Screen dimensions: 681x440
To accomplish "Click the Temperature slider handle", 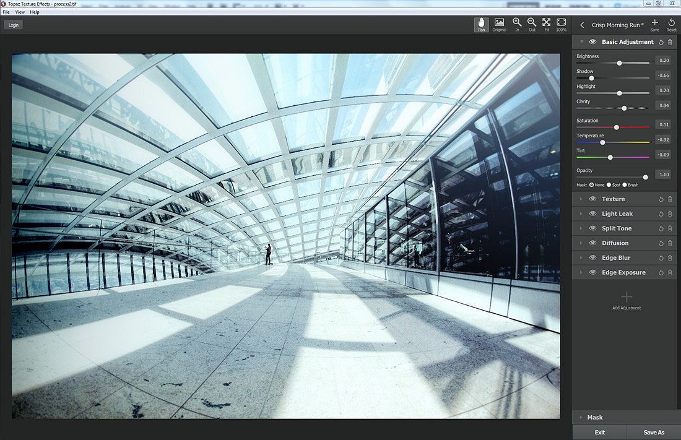I will click(x=602, y=142).
